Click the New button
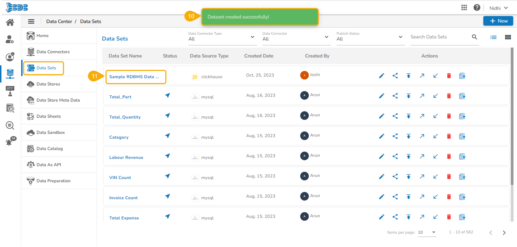 [x=498, y=21]
